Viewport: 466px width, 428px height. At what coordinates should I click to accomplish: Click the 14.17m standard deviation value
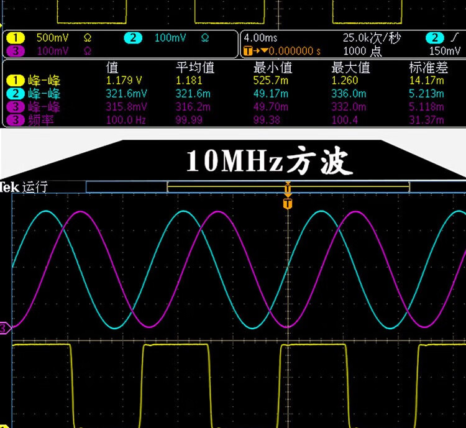point(426,80)
